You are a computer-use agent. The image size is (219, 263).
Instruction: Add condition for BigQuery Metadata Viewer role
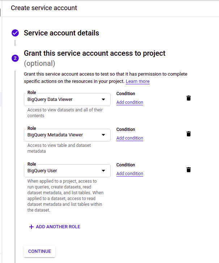click(x=130, y=138)
